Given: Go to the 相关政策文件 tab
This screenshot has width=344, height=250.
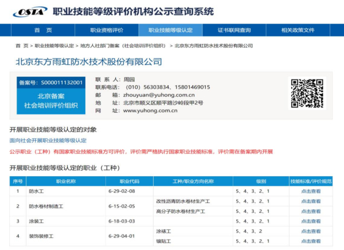Looking at the screenshot, I should tap(298, 30).
